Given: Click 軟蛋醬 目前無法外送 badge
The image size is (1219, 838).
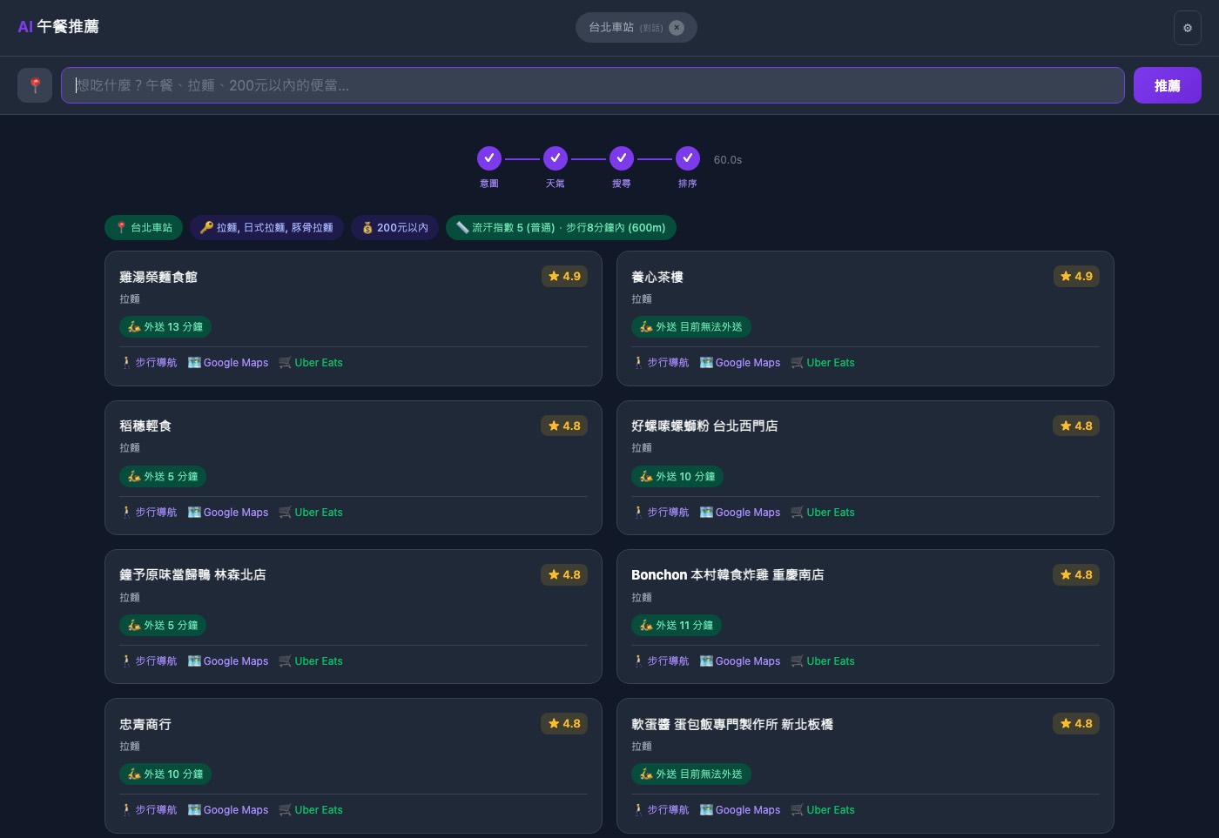Looking at the screenshot, I should 691,774.
